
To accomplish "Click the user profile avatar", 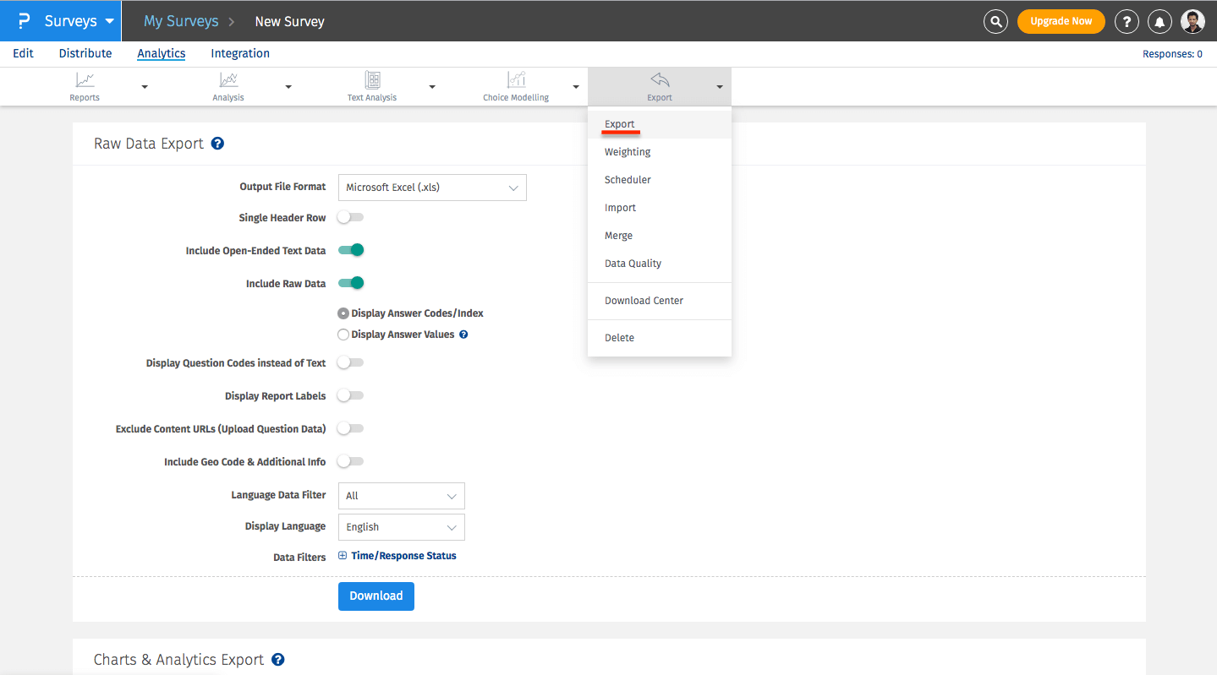I will [x=1192, y=21].
